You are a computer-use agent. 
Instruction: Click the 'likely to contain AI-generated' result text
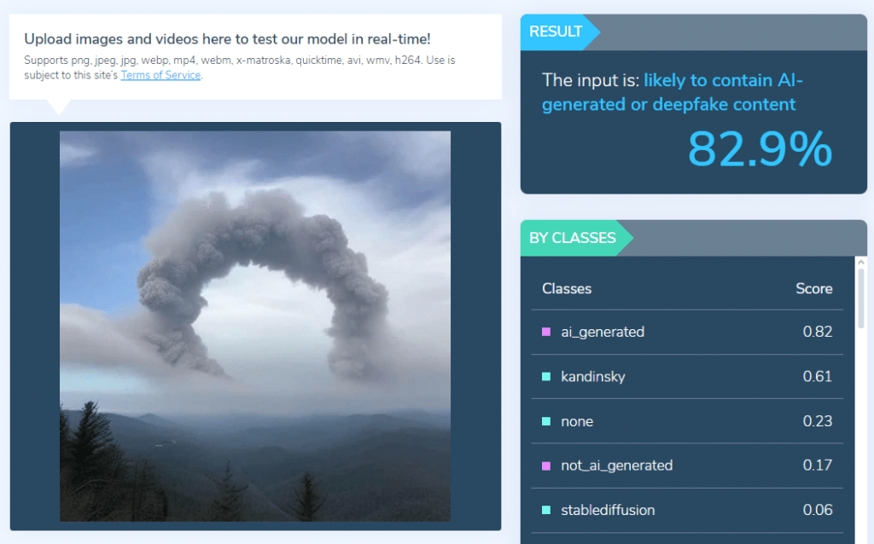[x=673, y=92]
